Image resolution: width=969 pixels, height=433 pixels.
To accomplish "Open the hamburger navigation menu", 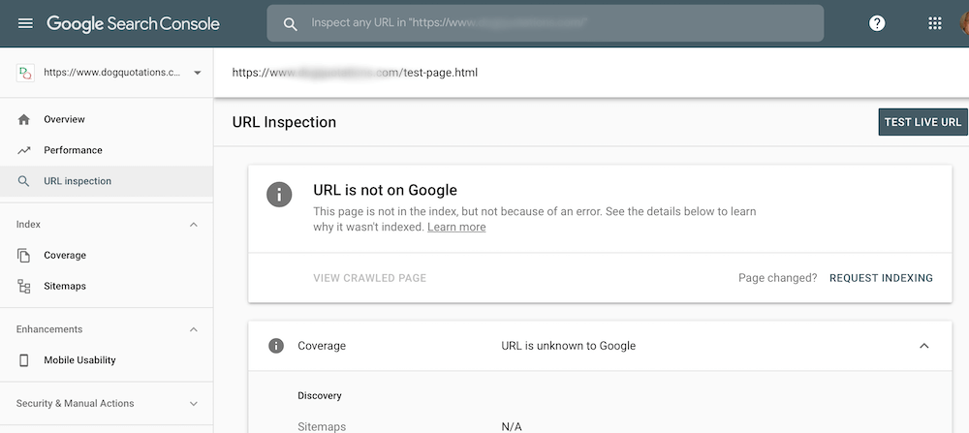I will pos(25,23).
